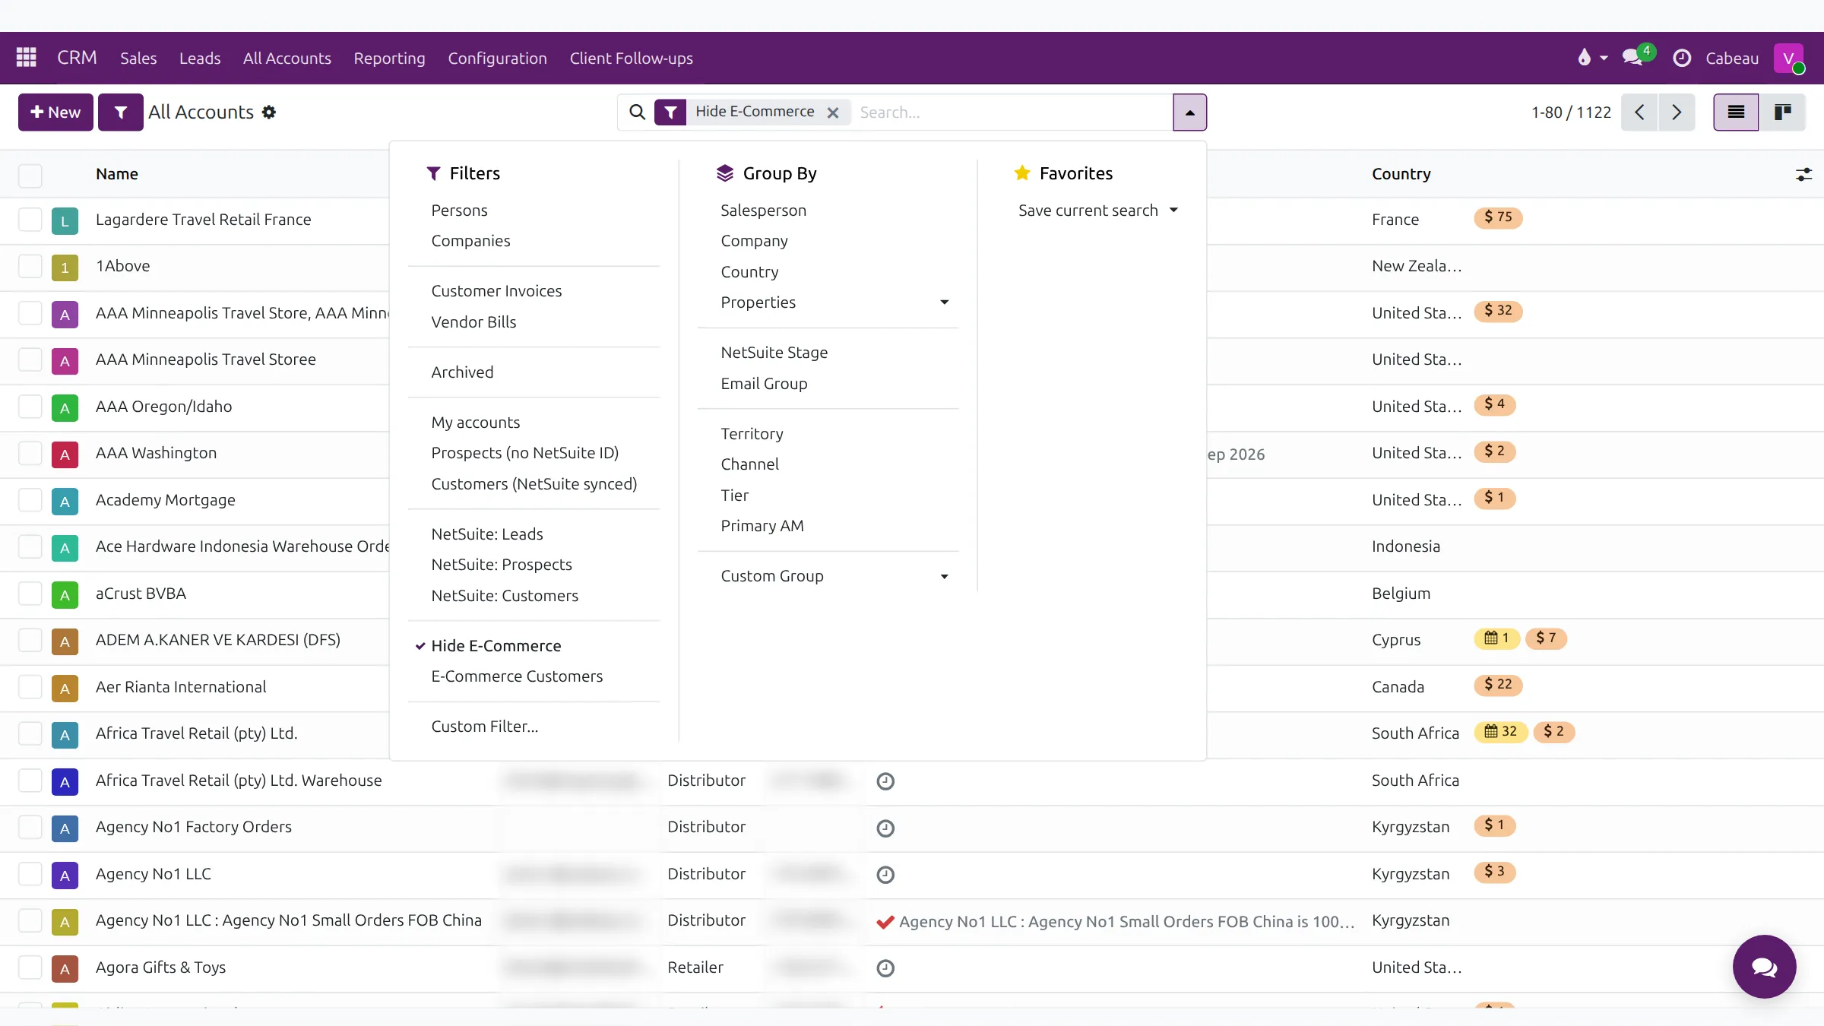Screen dimensions: 1824x1026
Task: Remove the Hide E-Commerce filter tag
Action: coord(833,112)
